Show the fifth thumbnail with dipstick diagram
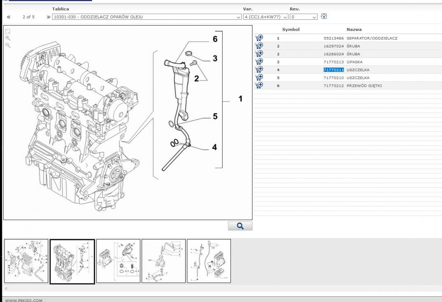 click(x=209, y=261)
